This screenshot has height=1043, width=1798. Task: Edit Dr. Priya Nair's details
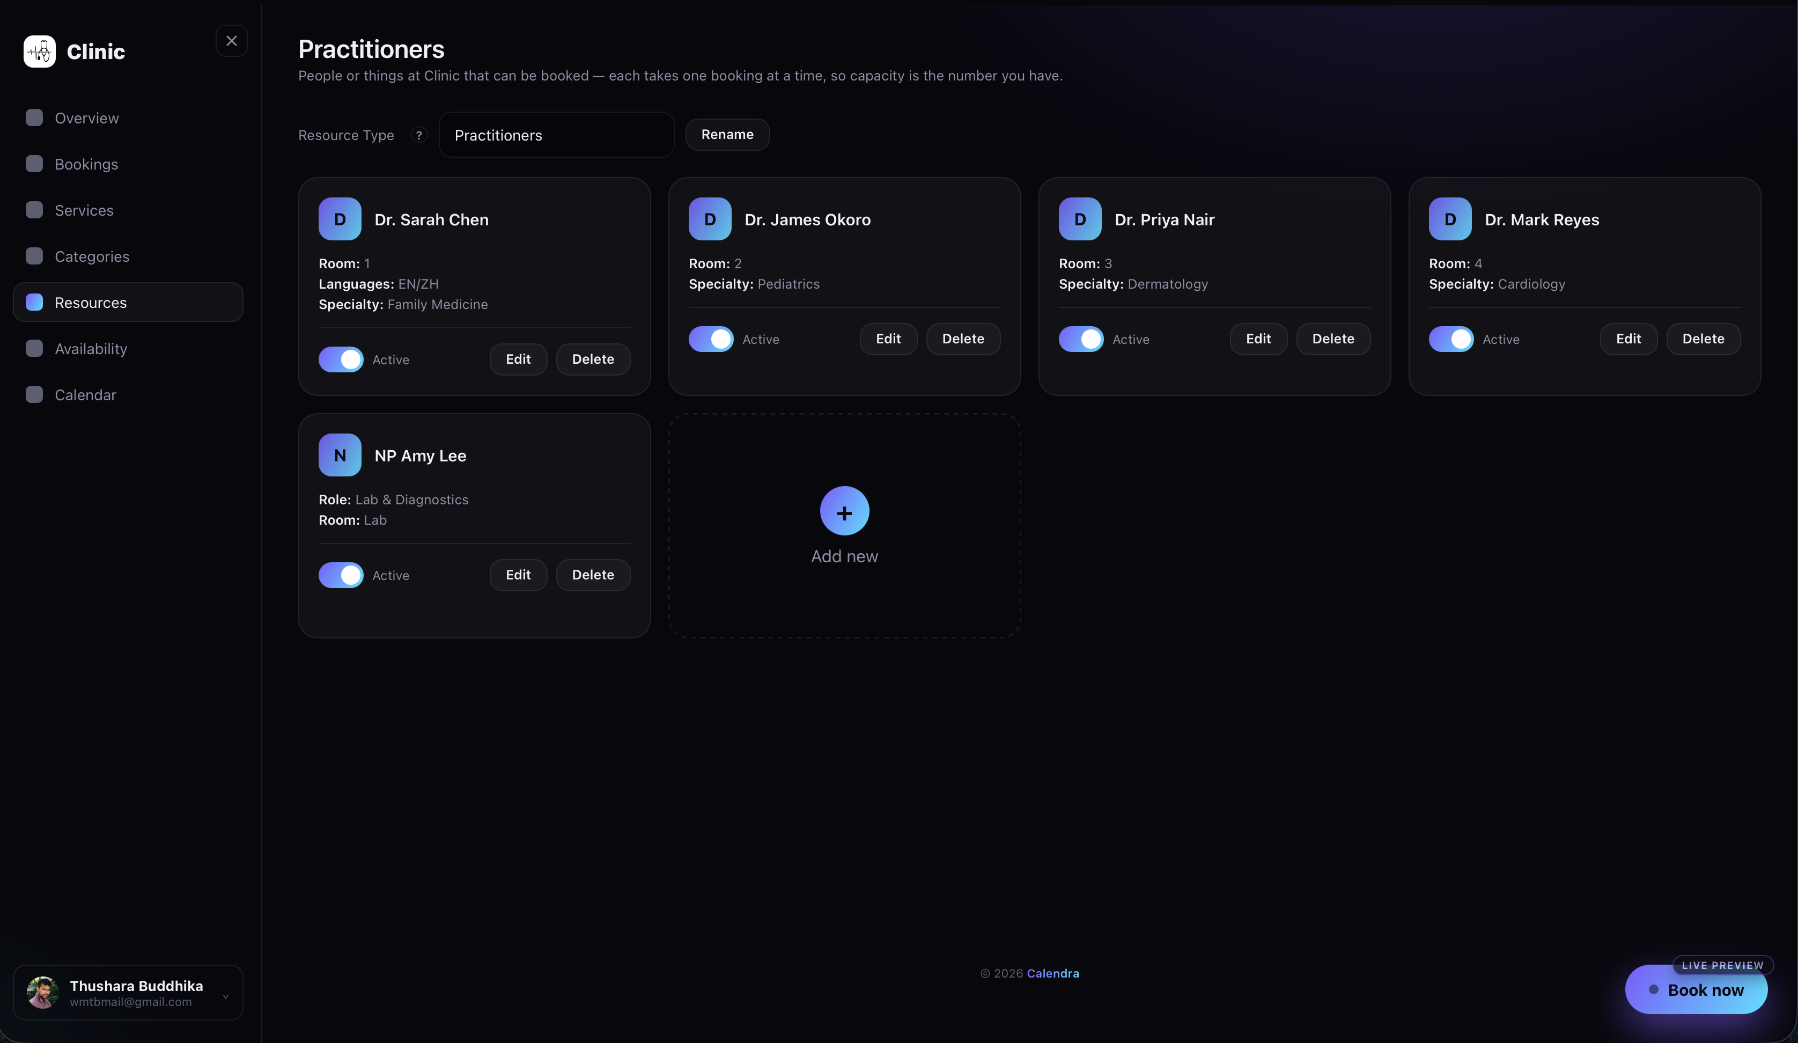click(1258, 339)
